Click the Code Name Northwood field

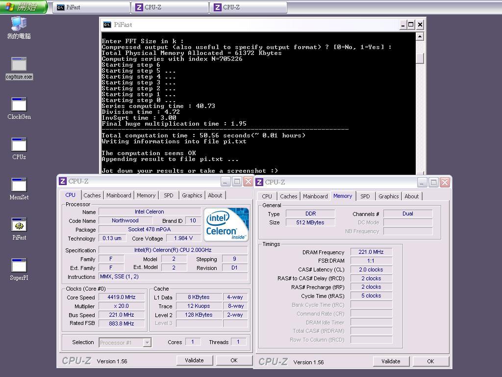pos(125,220)
